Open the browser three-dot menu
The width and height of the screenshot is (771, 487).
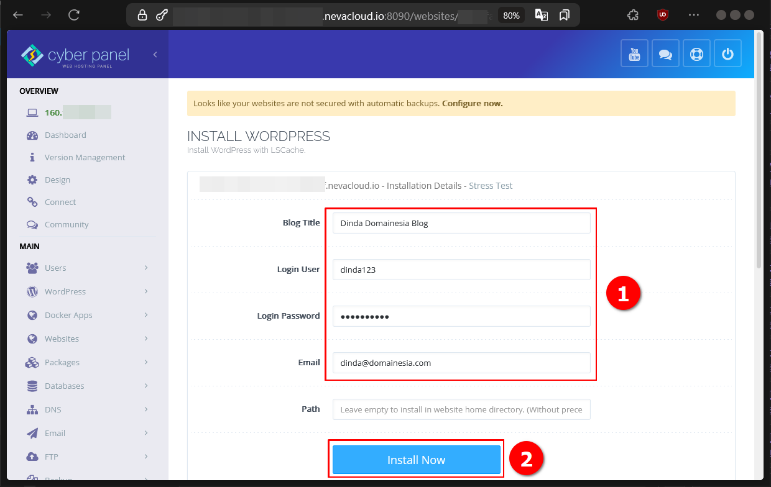[x=694, y=16]
